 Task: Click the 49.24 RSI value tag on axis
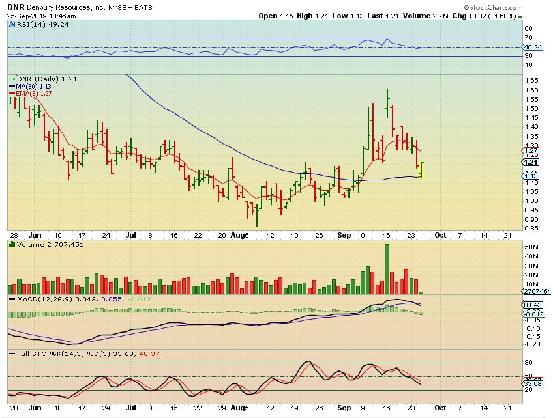[533, 47]
